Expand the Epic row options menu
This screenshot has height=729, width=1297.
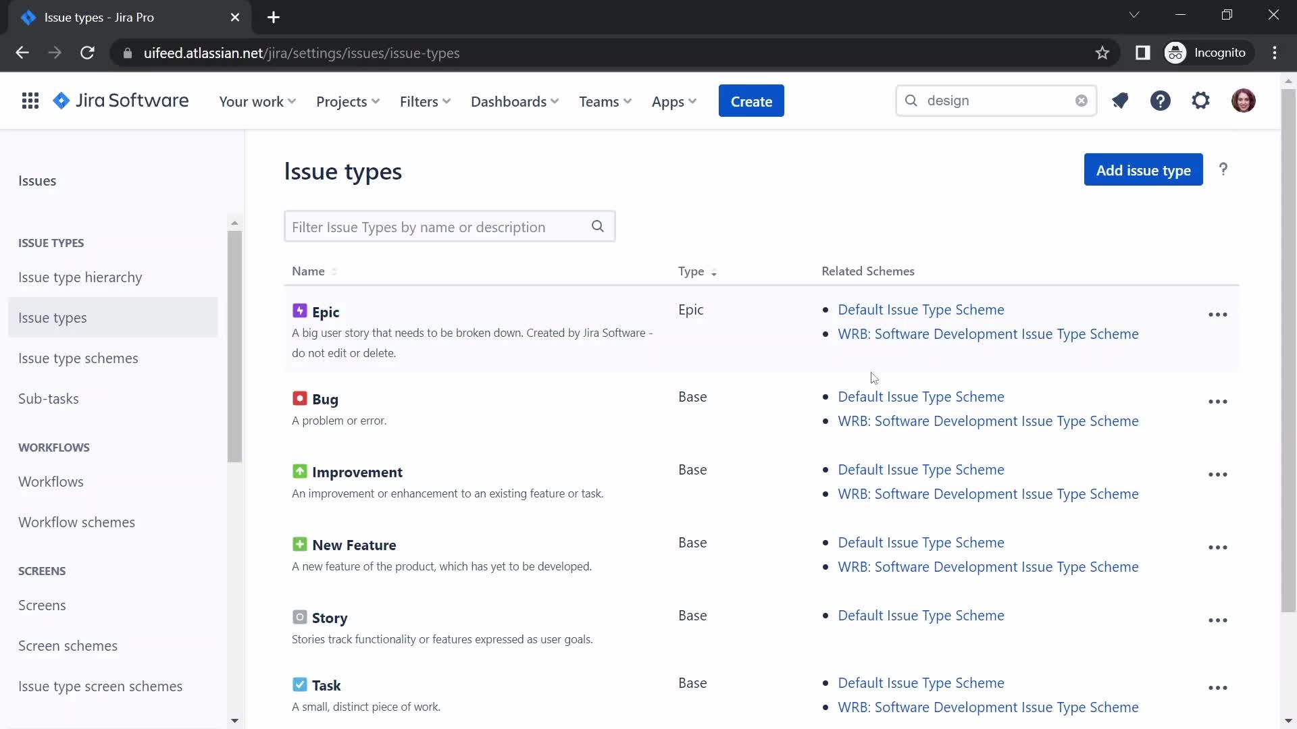coord(1218,313)
